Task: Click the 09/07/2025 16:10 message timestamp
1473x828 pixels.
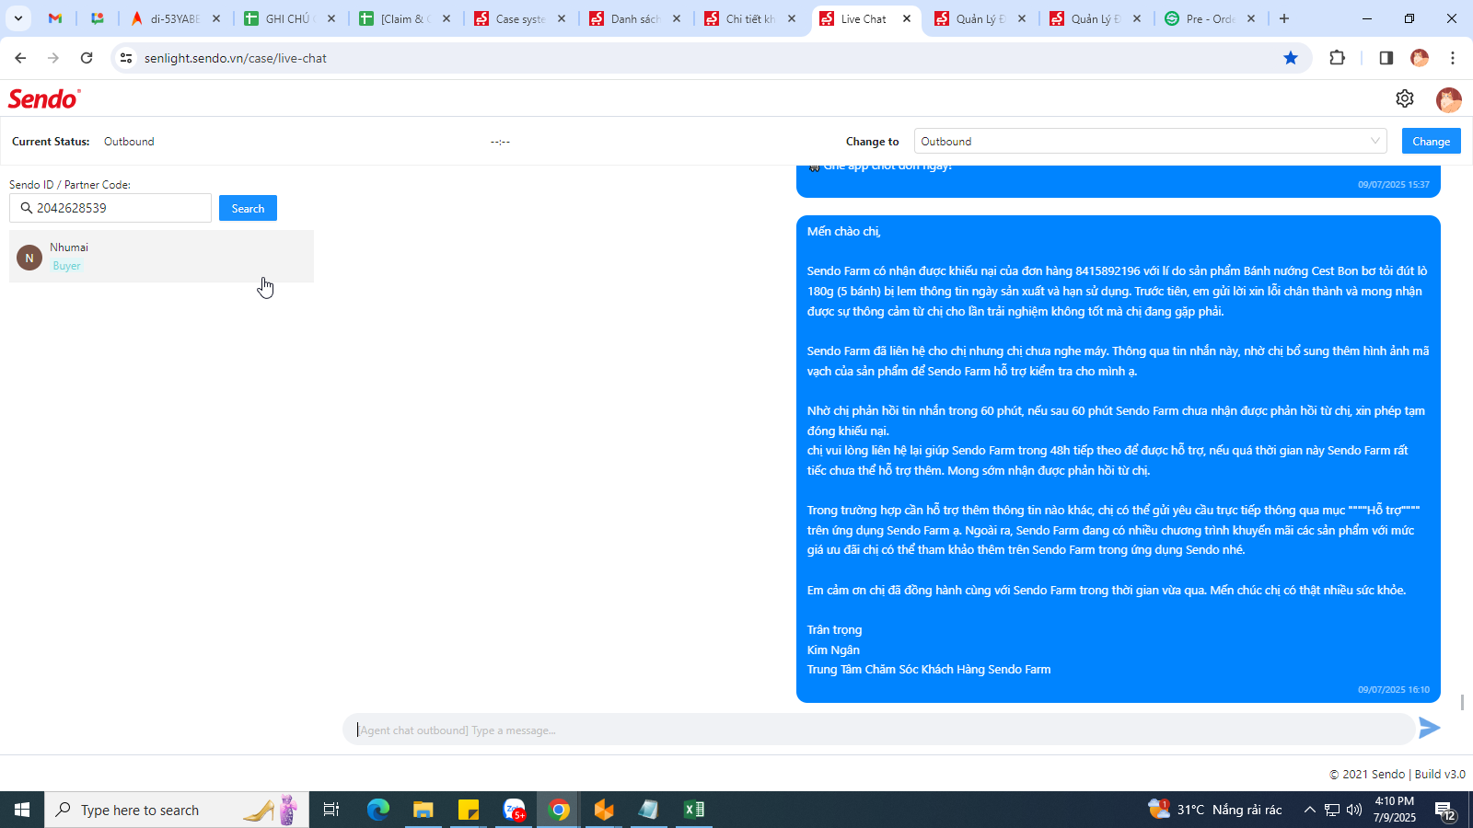Action: point(1393,689)
